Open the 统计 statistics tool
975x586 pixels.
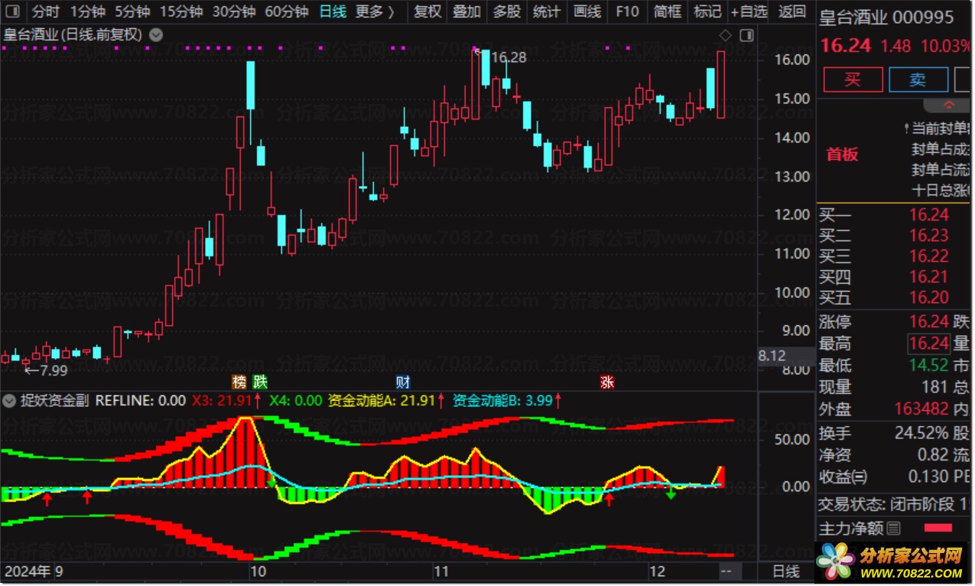pos(546,11)
